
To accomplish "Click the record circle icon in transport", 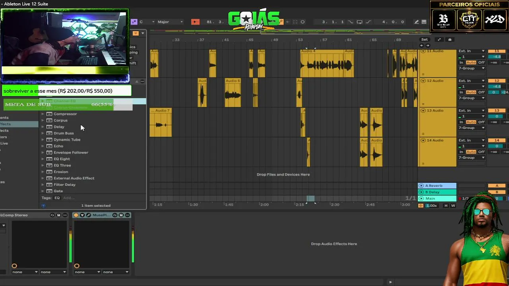I will [303, 22].
